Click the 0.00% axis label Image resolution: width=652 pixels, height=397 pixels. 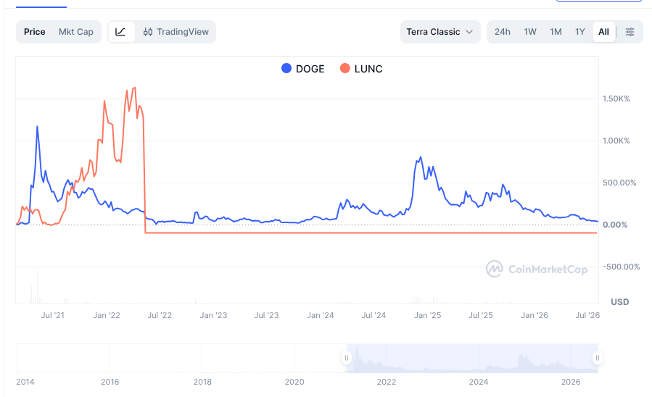tap(615, 225)
